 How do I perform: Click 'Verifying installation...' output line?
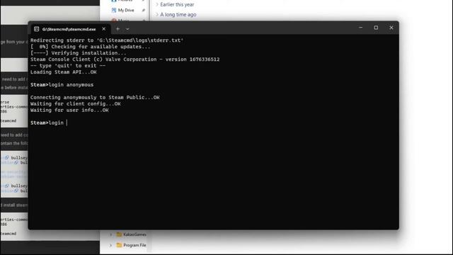79,53
